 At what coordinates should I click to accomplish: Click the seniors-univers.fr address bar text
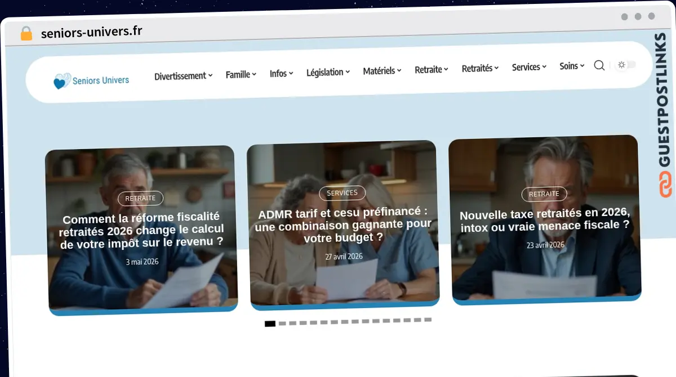pyautogui.click(x=92, y=32)
